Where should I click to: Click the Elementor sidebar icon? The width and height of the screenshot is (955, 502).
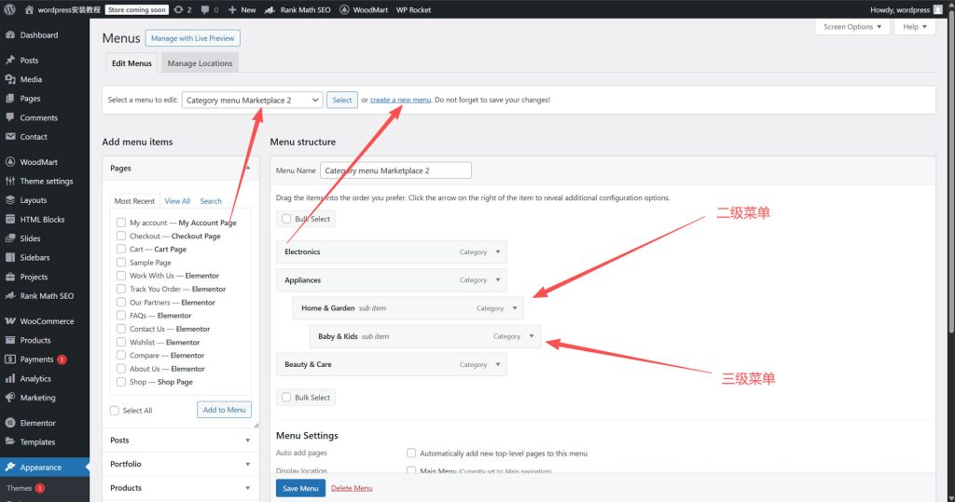[9, 423]
